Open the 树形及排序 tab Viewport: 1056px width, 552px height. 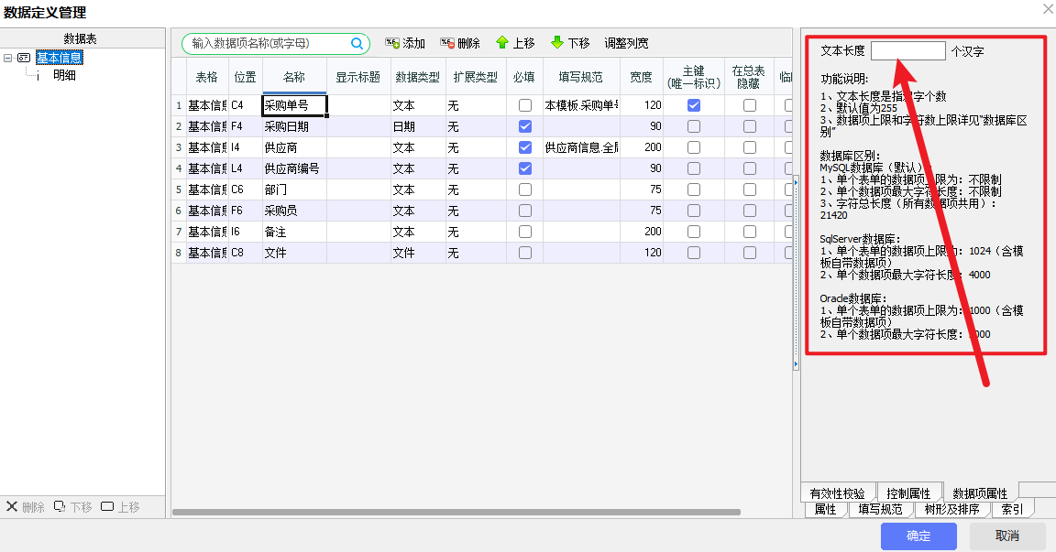click(952, 510)
